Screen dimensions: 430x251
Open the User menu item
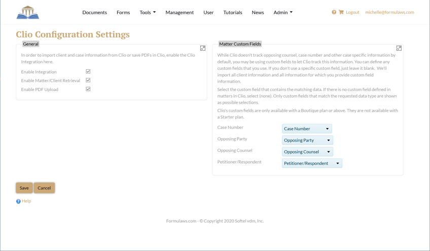208,12
